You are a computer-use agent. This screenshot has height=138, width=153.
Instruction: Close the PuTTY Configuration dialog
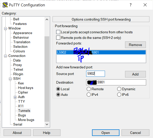(x=145, y=5)
